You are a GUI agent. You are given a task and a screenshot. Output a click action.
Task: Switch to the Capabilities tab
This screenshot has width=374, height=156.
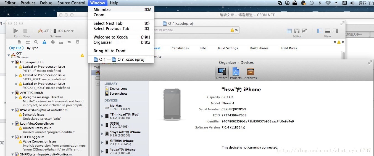180,48
